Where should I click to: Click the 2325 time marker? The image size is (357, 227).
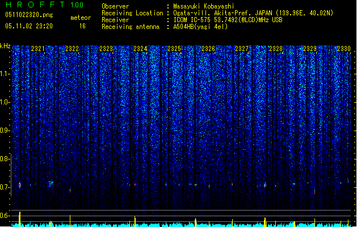[174, 49]
